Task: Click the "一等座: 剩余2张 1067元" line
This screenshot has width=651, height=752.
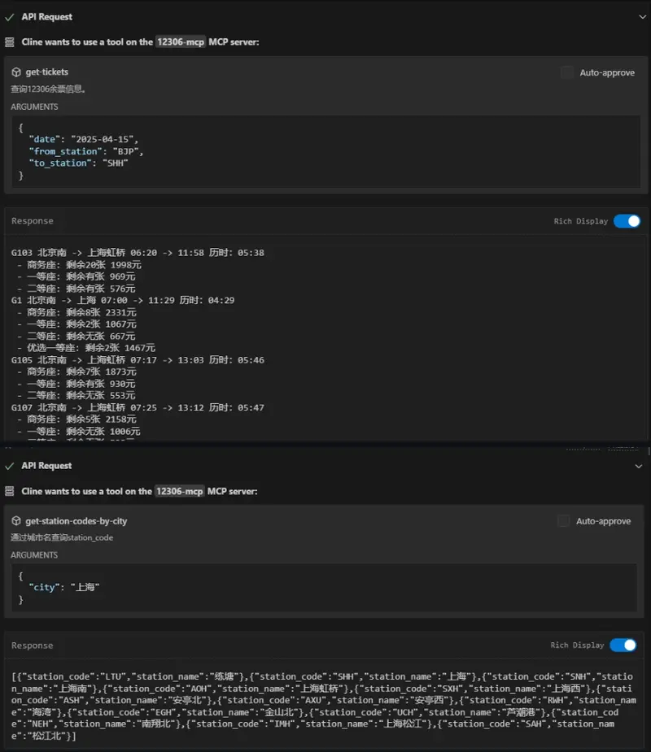Action: tap(76, 324)
